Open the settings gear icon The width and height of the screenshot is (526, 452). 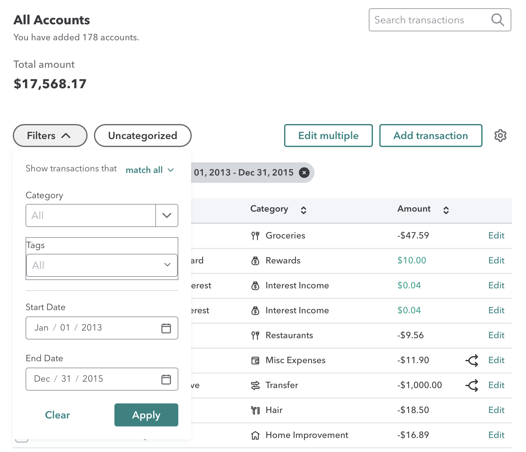coord(500,136)
